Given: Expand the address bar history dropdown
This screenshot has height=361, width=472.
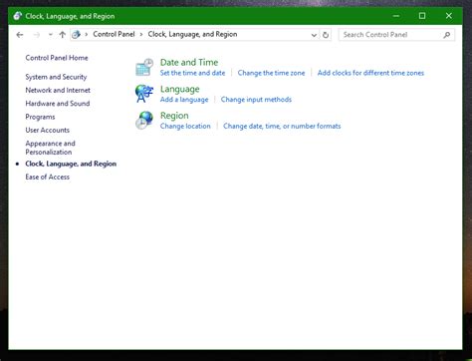Looking at the screenshot, I should click(314, 35).
